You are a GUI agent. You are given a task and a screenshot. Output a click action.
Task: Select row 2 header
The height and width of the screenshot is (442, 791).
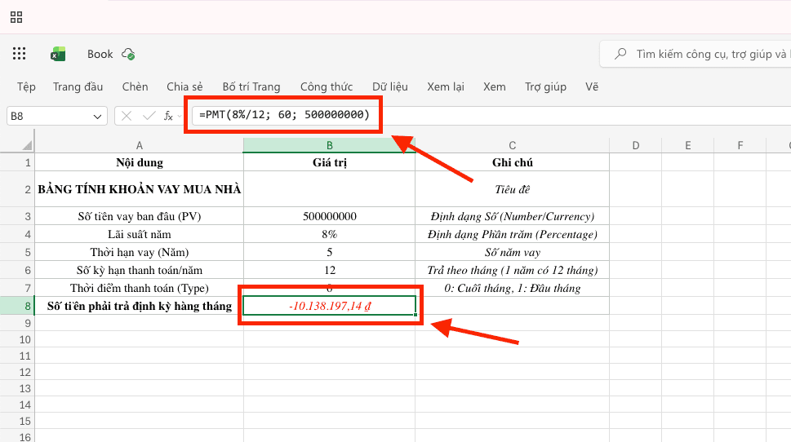(17, 189)
